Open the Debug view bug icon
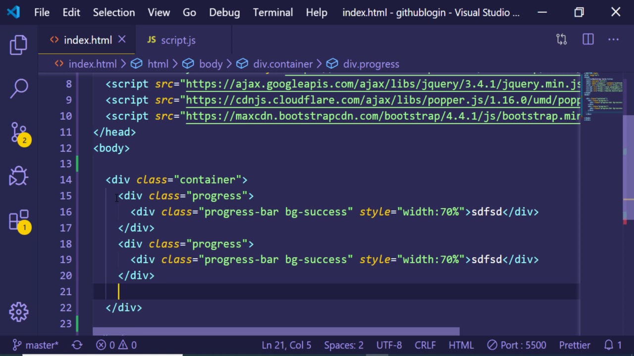This screenshot has height=356, width=634. (x=19, y=176)
